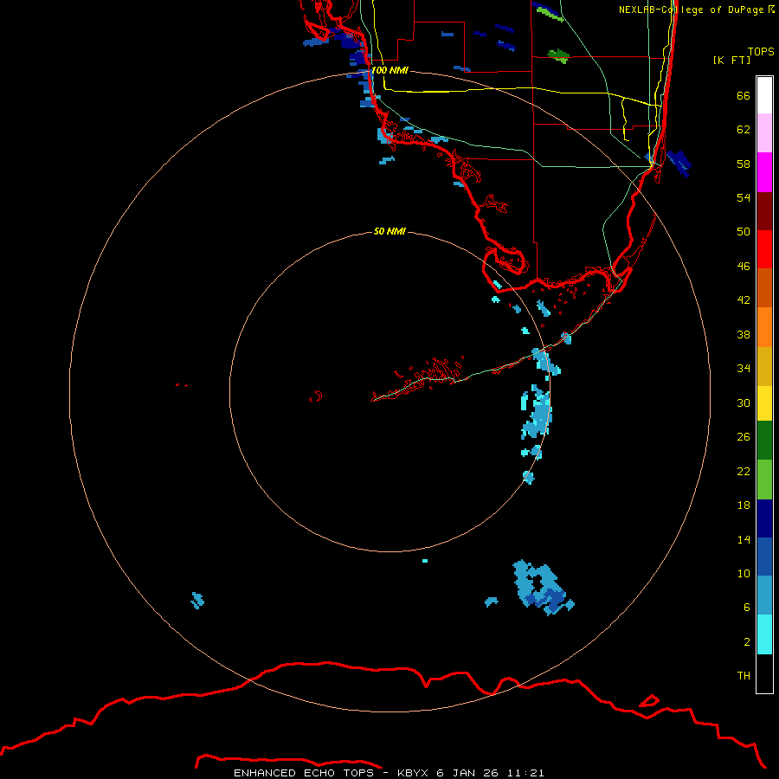Screen dimensions: 779x779
Task: Click the small red island outline west of Key West
Action: click(x=316, y=396)
